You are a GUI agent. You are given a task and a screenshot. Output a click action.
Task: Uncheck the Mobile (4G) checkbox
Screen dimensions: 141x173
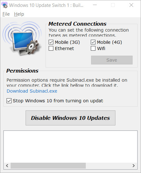tap(93, 42)
